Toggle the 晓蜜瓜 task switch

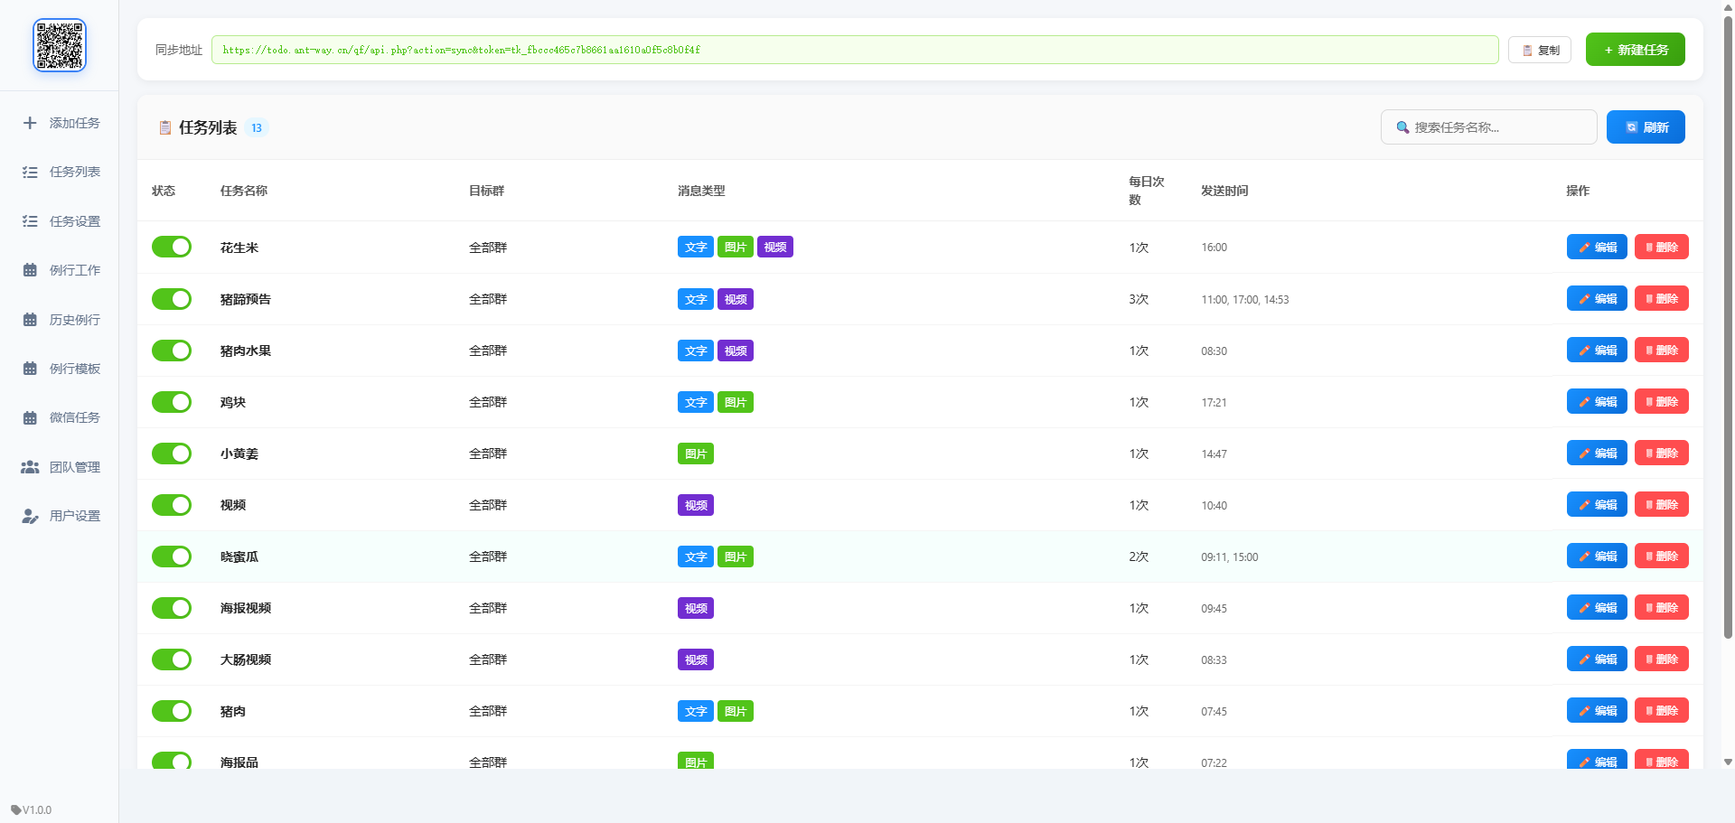tap(172, 556)
